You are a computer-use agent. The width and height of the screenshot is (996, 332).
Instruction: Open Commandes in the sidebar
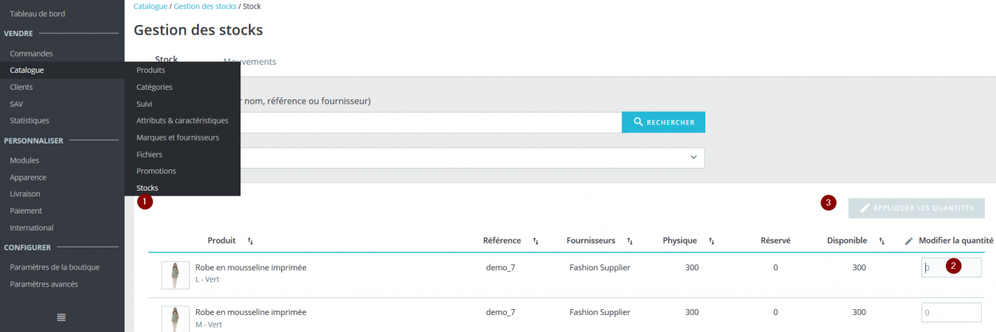[31, 54]
